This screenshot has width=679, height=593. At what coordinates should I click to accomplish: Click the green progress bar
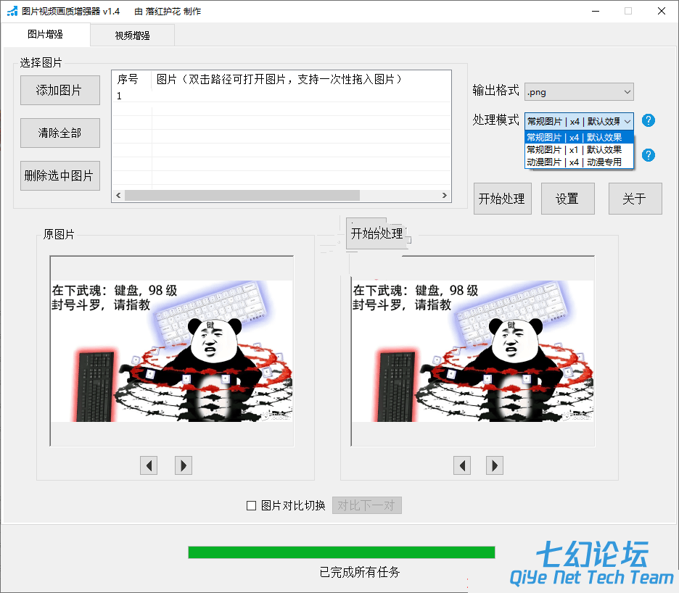pos(342,552)
